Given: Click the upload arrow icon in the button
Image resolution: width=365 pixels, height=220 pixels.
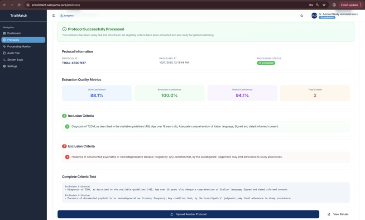Looking at the screenshot, I should tap(172, 214).
